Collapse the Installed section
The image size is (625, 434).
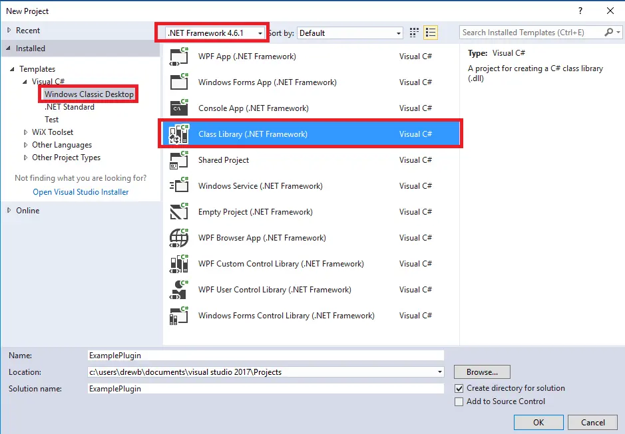click(9, 48)
